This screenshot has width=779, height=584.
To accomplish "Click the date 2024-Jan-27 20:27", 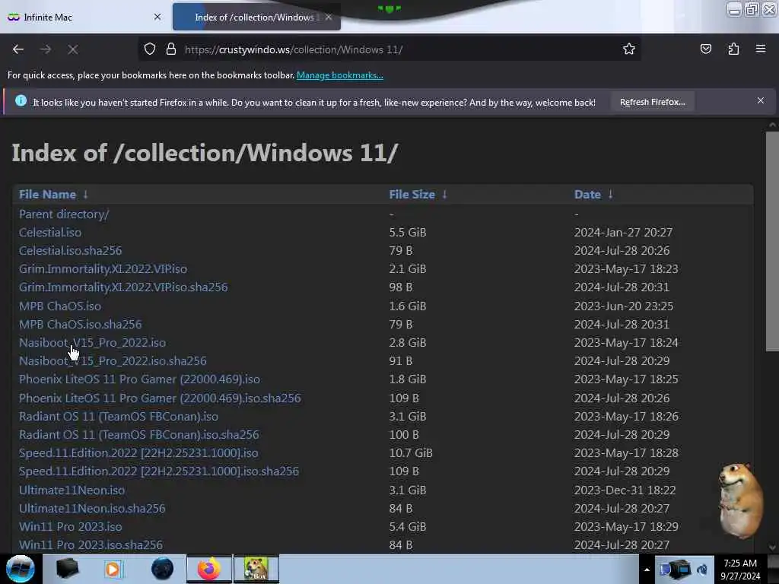I will tap(624, 233).
